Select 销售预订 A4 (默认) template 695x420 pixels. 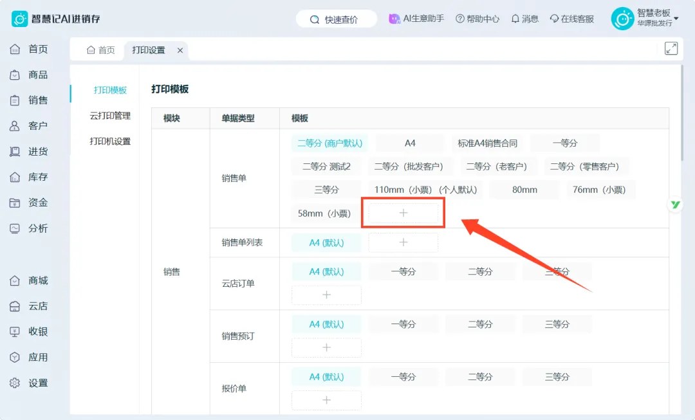(x=326, y=324)
